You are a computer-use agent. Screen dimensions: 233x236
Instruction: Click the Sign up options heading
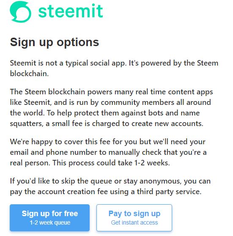tap(55, 42)
